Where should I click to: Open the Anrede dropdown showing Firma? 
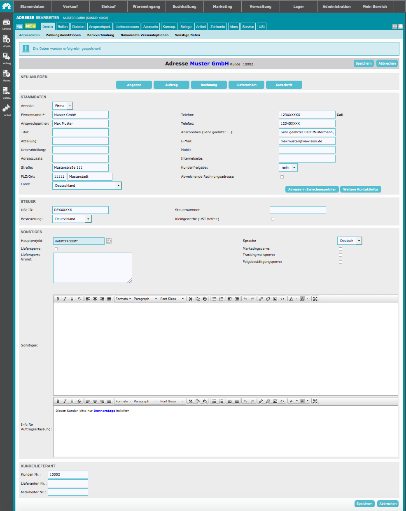tap(63, 106)
